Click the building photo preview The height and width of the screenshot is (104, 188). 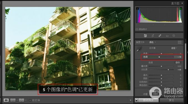pyautogui.click(x=68, y=48)
